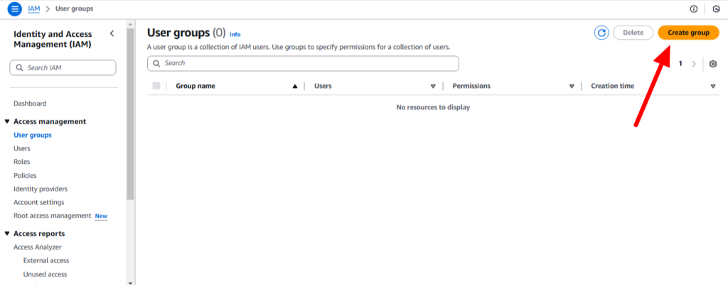Go to next page with right chevron
Image resolution: width=728 pixels, height=285 pixels.
coord(694,64)
